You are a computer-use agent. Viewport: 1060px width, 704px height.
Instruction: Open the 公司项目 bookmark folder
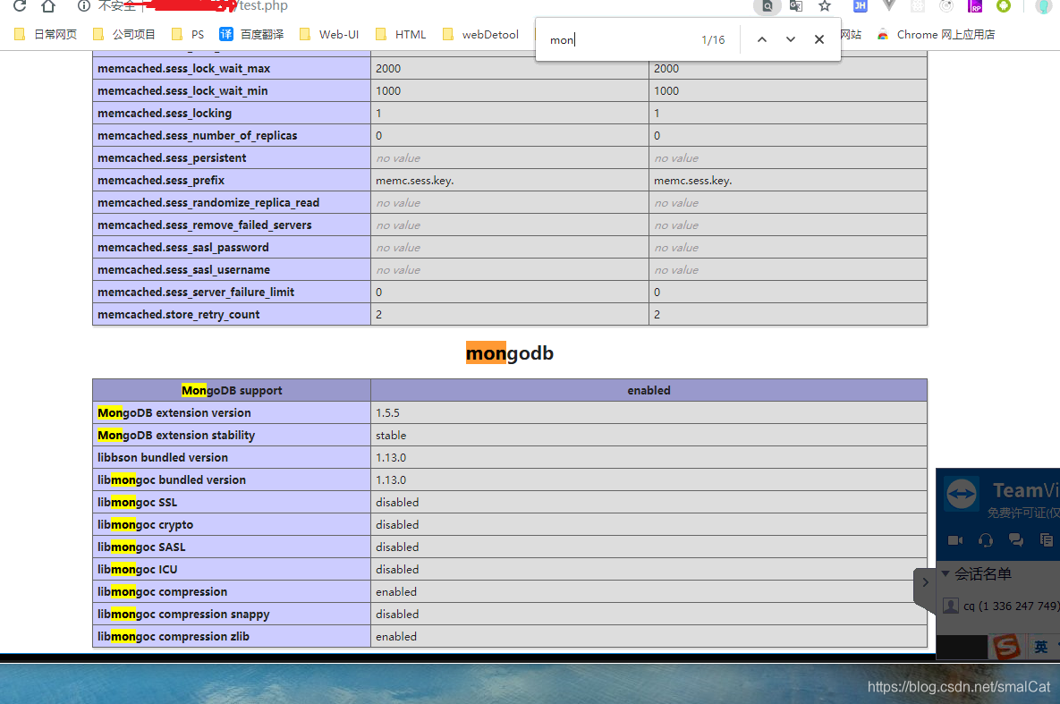click(x=123, y=35)
